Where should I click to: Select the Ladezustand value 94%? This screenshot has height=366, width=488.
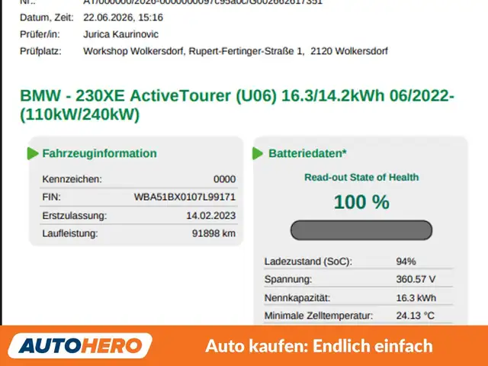point(406,262)
